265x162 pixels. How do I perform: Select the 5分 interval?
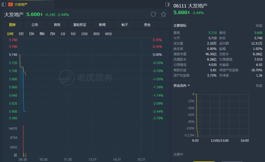click(x=73, y=34)
